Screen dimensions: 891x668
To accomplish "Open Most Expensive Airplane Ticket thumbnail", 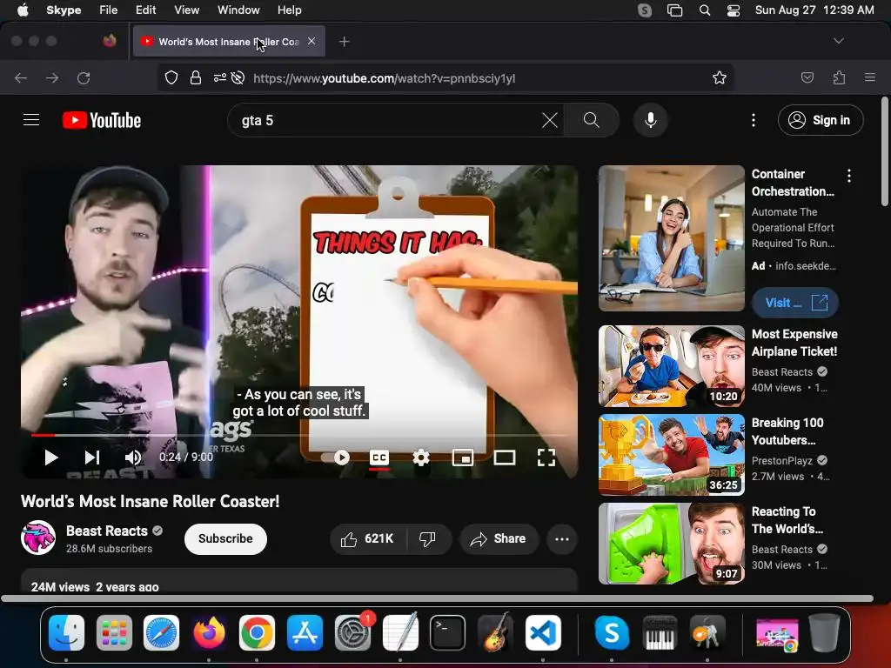I will 671,366.
